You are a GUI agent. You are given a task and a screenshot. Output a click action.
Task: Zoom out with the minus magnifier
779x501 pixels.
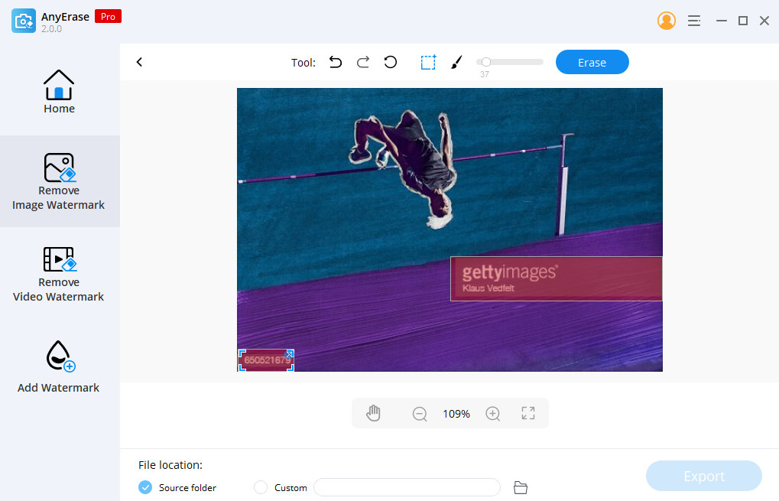(420, 414)
